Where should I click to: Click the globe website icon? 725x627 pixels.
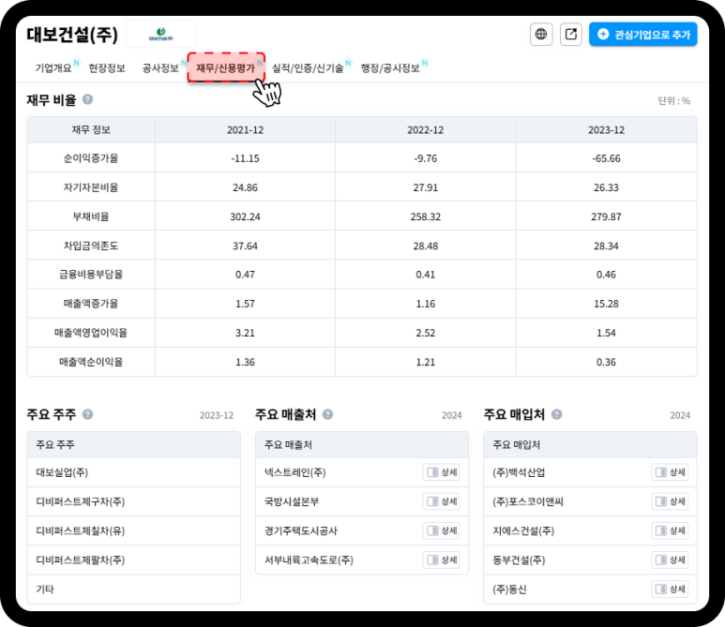point(541,34)
